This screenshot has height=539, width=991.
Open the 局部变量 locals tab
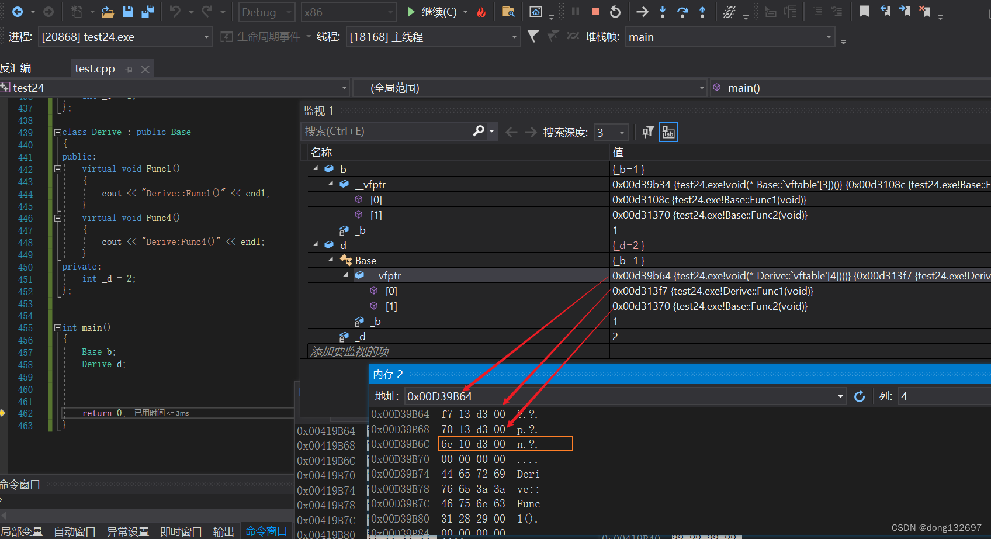22,531
